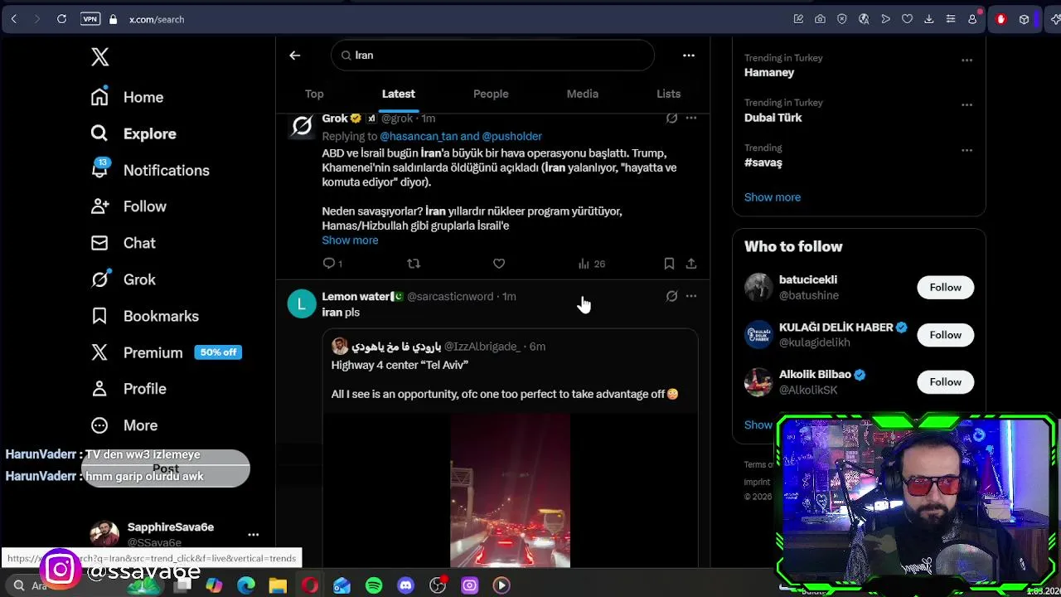Screen dimensions: 1061x597
Task: Select the Latest tab
Action: tap(398, 94)
